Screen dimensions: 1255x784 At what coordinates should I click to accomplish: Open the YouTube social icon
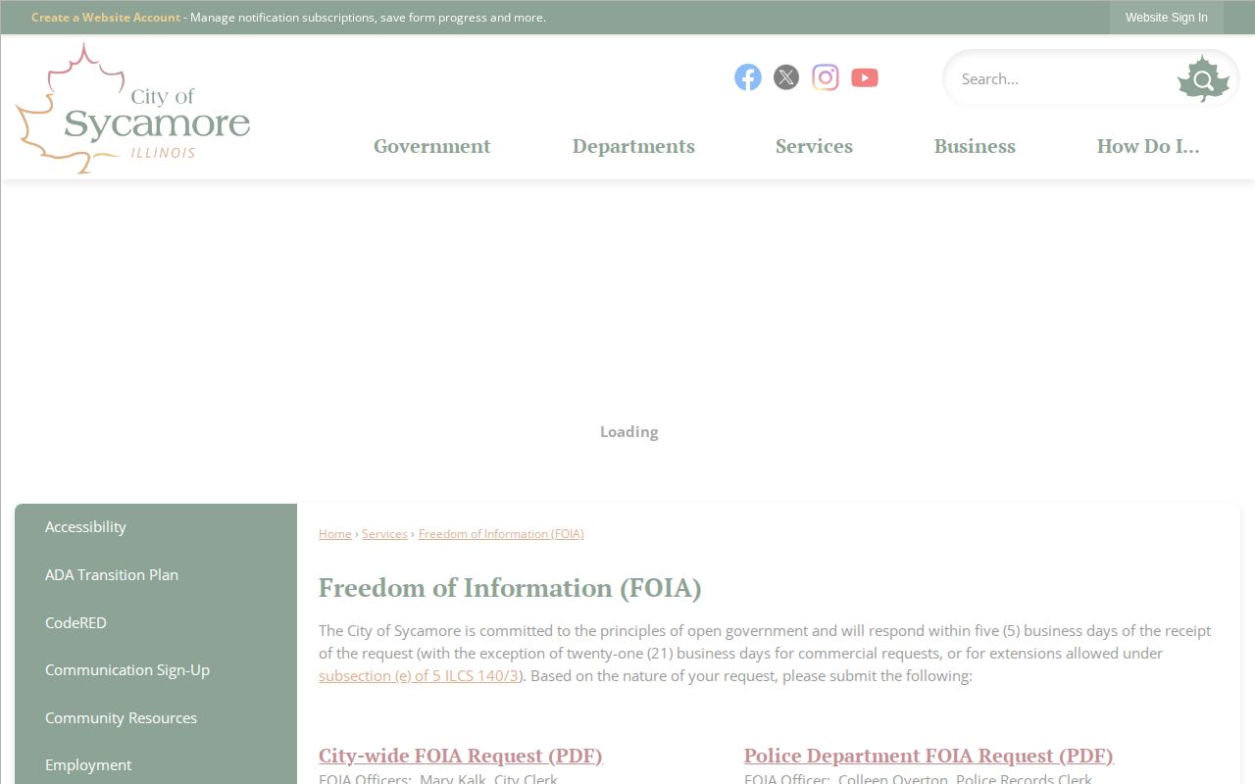click(x=865, y=77)
